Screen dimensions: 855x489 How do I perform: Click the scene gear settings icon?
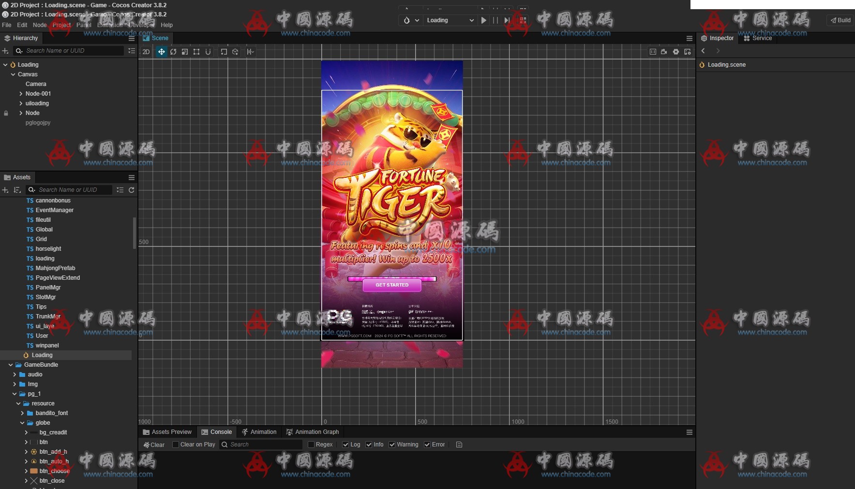point(676,52)
